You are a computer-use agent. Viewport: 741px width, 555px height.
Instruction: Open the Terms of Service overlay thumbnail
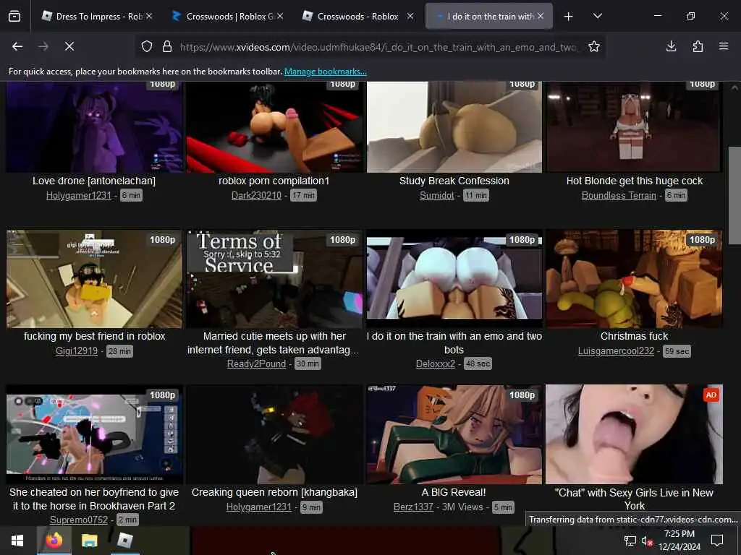point(274,279)
